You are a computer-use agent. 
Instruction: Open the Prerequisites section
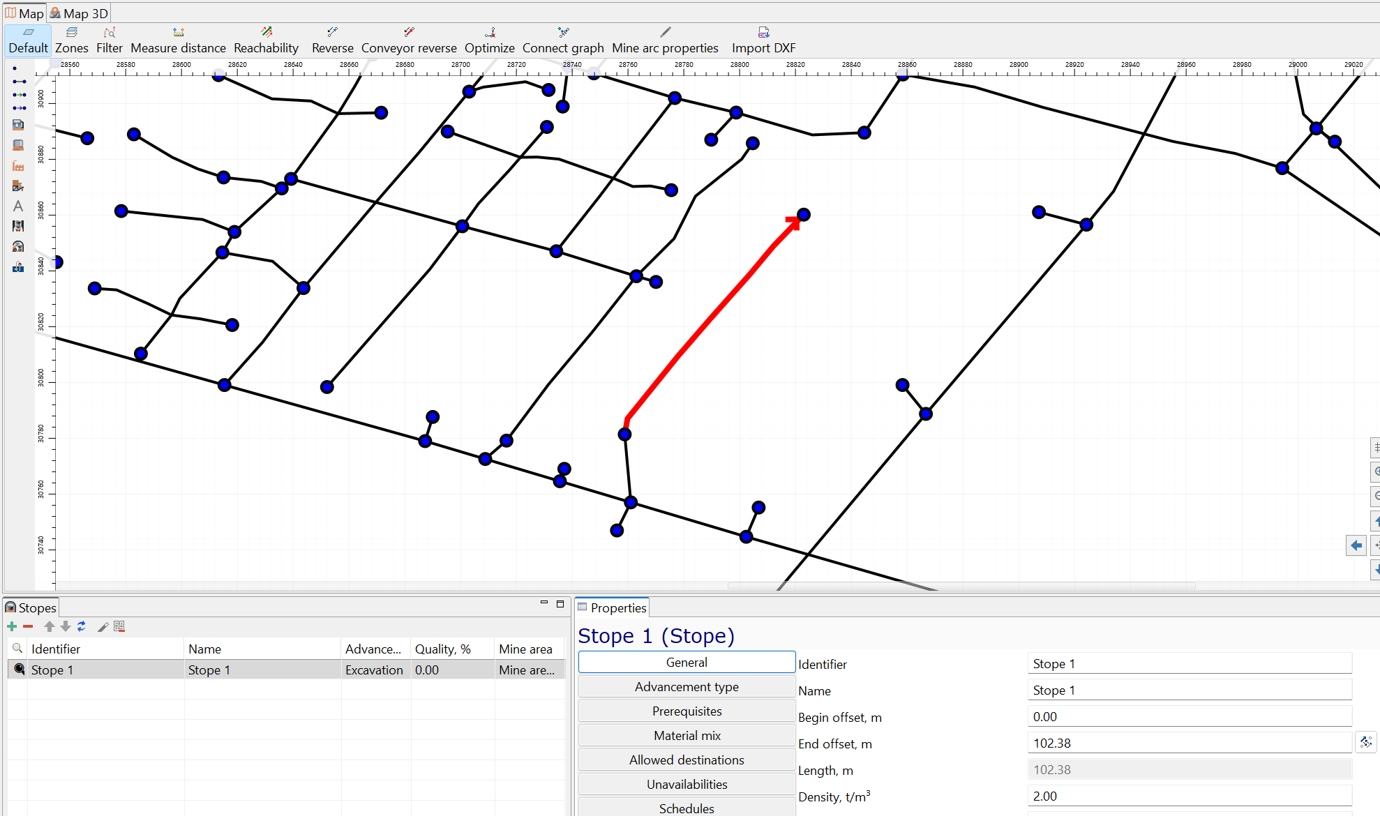[687, 711]
